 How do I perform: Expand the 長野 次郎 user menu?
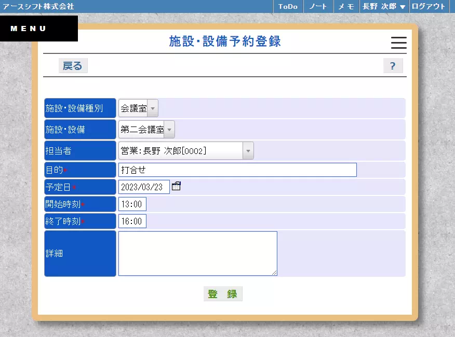click(383, 6)
